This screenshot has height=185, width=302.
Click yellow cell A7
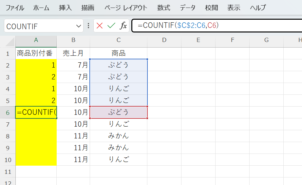click(x=36, y=124)
